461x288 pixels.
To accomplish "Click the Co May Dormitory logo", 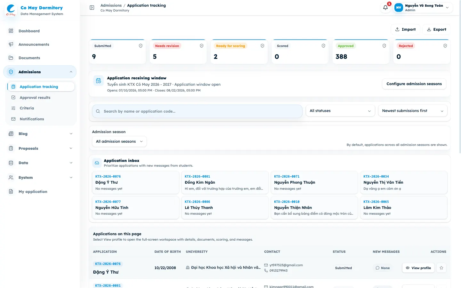I will pos(11,10).
